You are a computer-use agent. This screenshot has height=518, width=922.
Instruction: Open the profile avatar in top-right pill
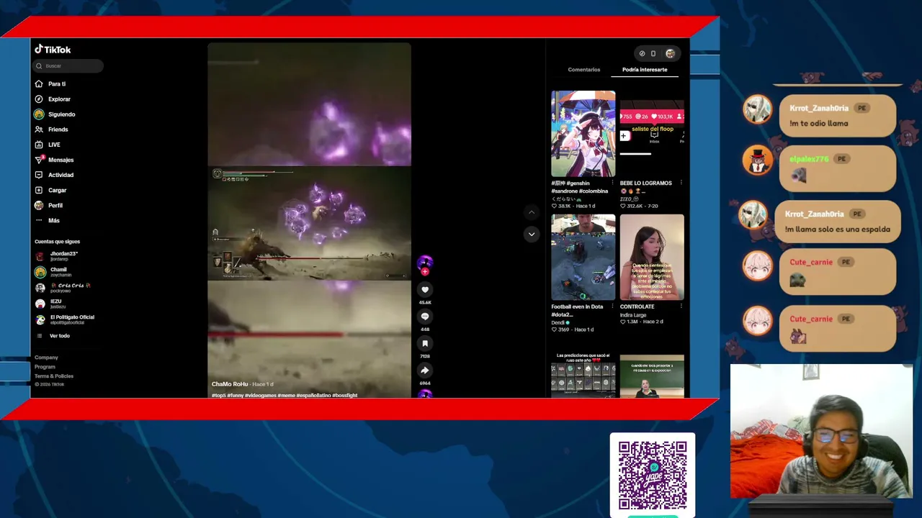coord(670,53)
